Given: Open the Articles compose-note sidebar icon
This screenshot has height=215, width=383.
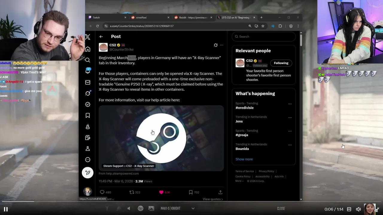Looking at the screenshot, I should [88, 138].
